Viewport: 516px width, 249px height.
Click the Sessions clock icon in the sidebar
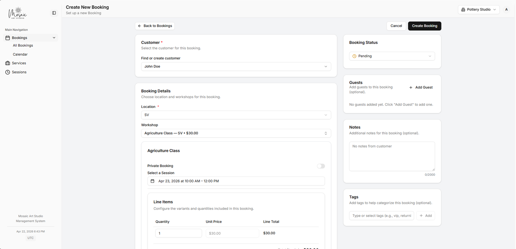click(7, 72)
